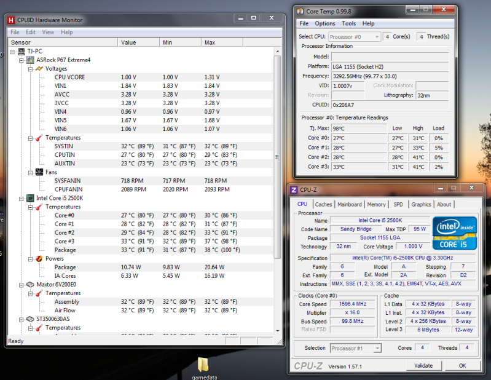Click the Intel Core i5 Temperatures thermometer icon
The height and width of the screenshot is (380, 491).
click(39, 207)
